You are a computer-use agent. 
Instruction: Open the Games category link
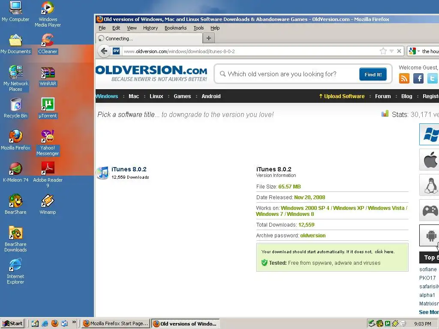pyautogui.click(x=182, y=96)
